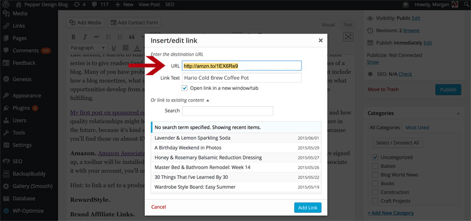Open the text color picker
The height and width of the screenshot is (221, 471).
137,48
